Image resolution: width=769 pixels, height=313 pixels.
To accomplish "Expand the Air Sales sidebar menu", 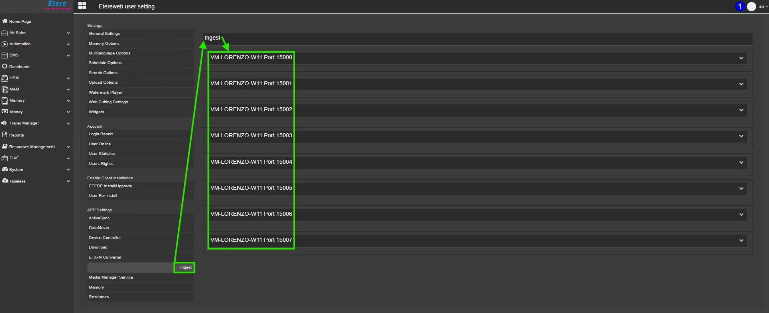I will (68, 33).
